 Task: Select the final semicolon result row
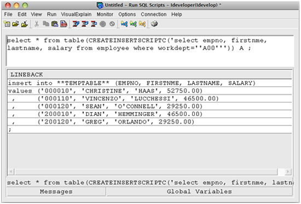[x=150, y=130]
